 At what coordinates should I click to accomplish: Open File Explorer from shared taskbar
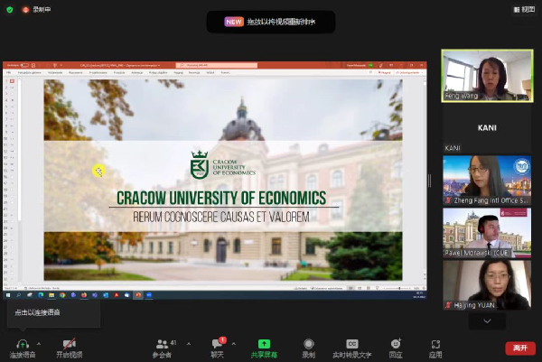[x=51, y=295]
